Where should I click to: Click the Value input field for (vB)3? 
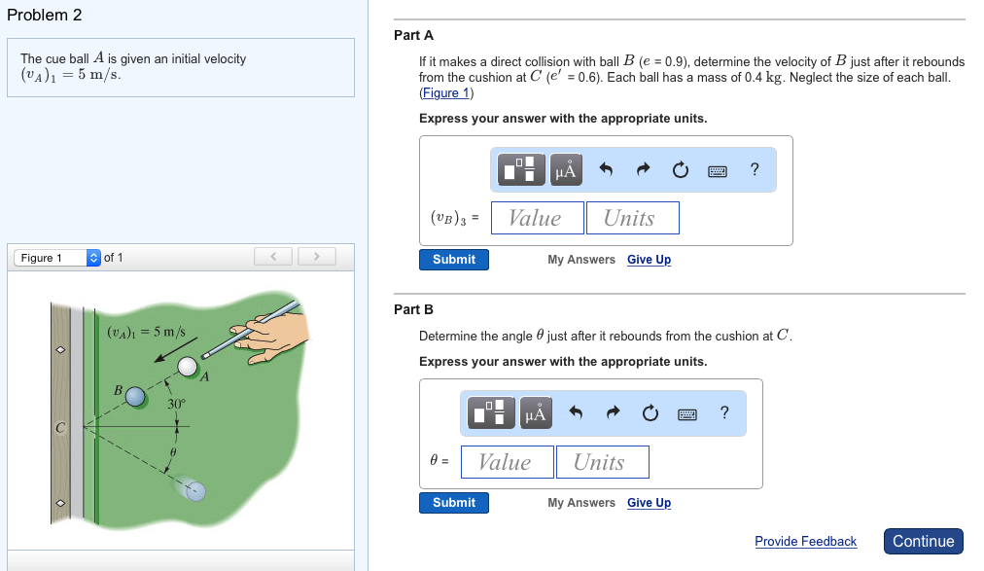pos(537,217)
